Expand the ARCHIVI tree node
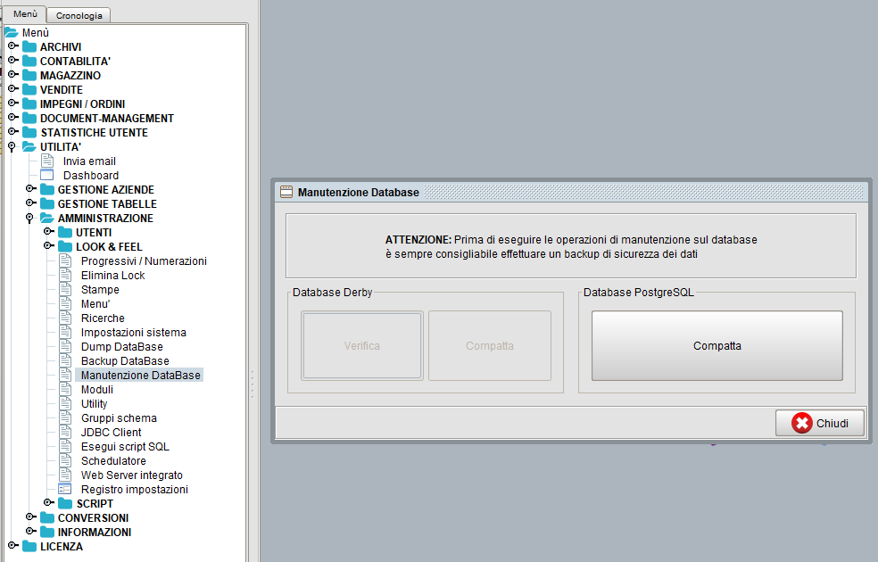 (12, 45)
